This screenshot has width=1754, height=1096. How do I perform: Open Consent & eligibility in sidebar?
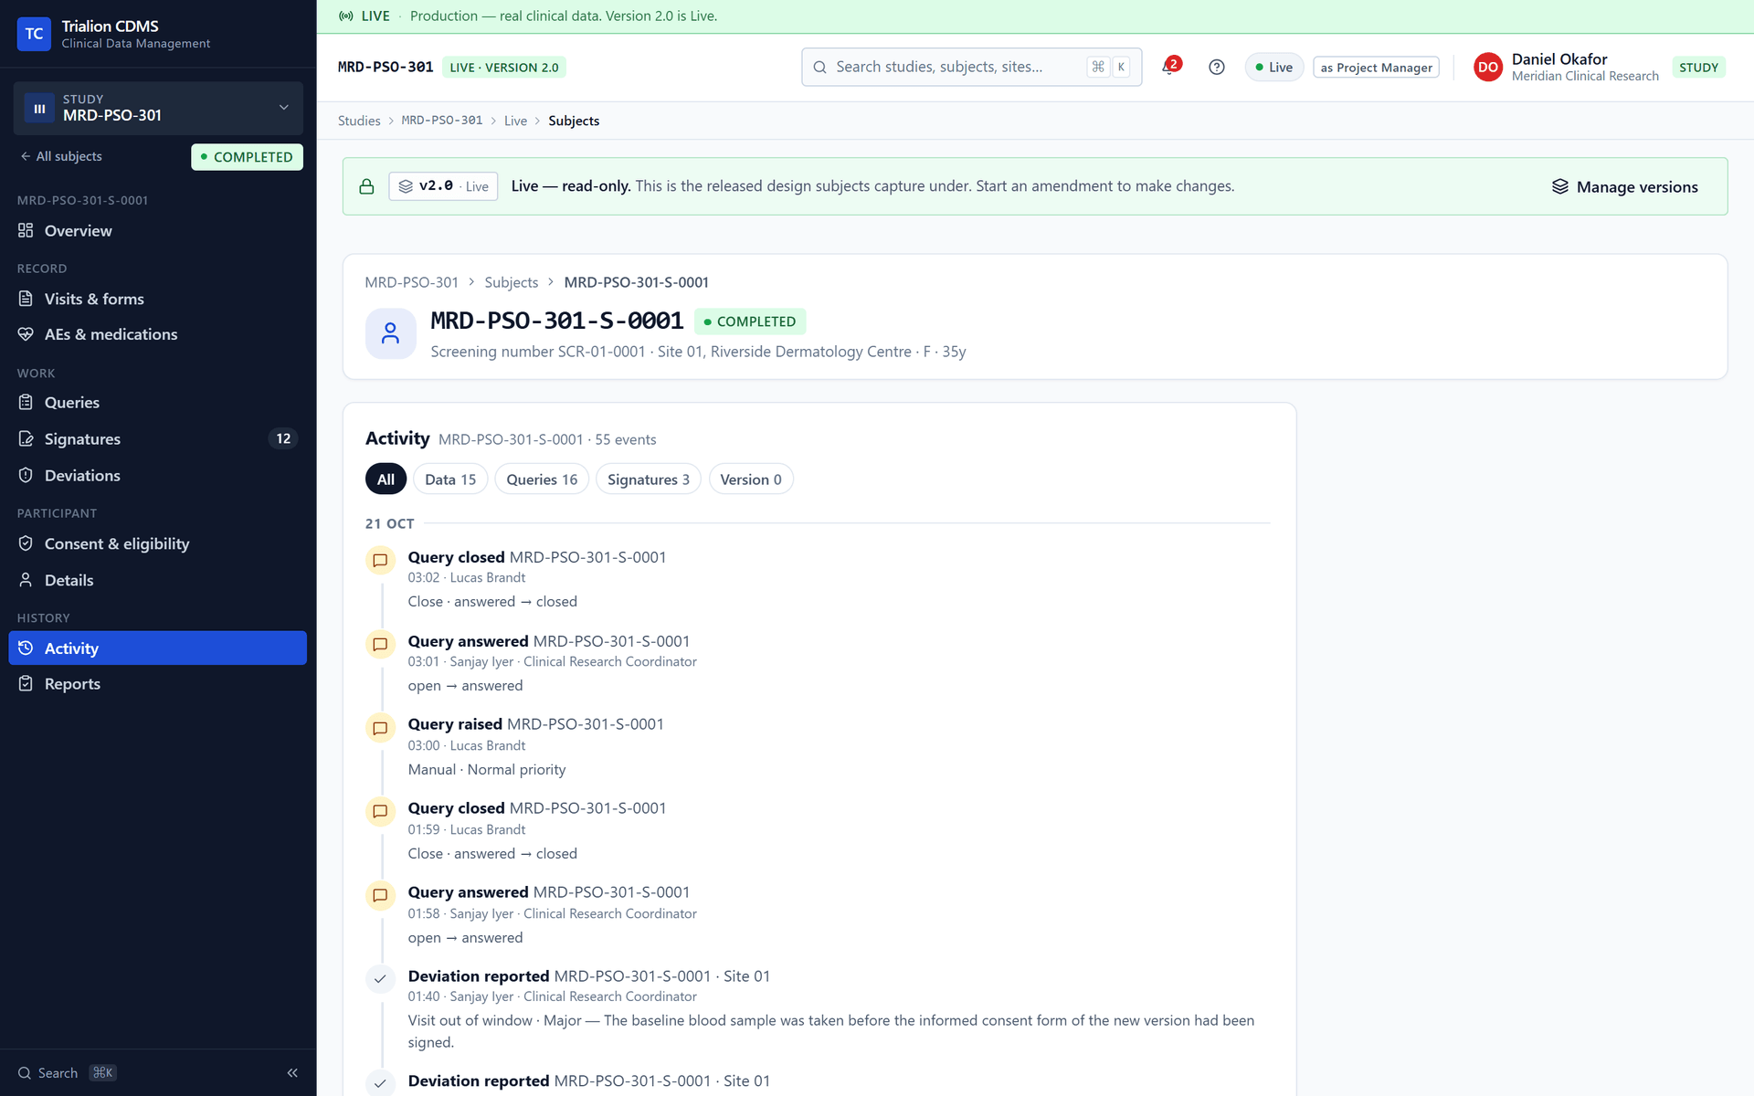click(x=158, y=543)
